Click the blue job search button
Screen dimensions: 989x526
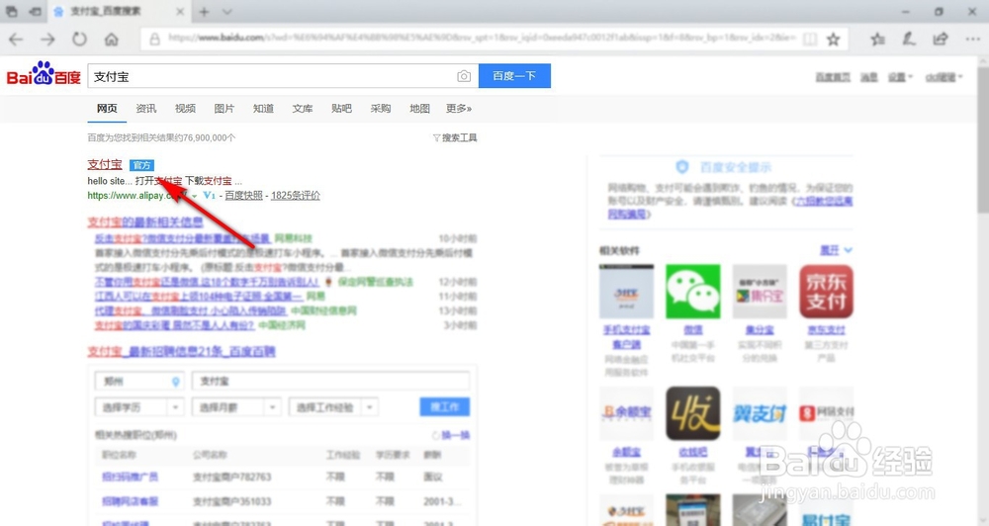445,406
